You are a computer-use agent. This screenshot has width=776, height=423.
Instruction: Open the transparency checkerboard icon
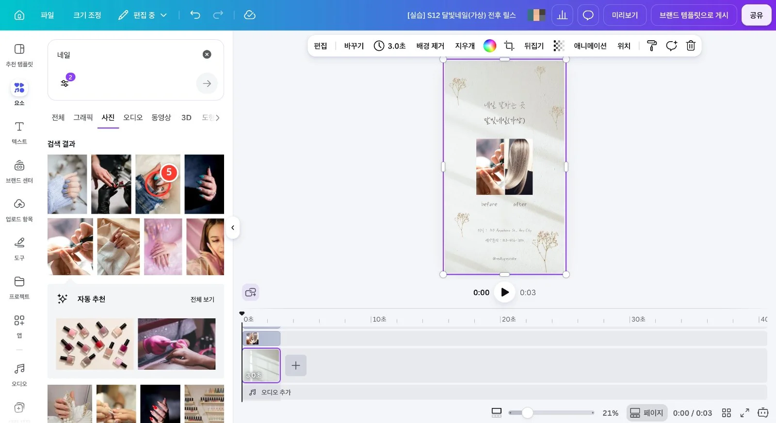point(559,46)
